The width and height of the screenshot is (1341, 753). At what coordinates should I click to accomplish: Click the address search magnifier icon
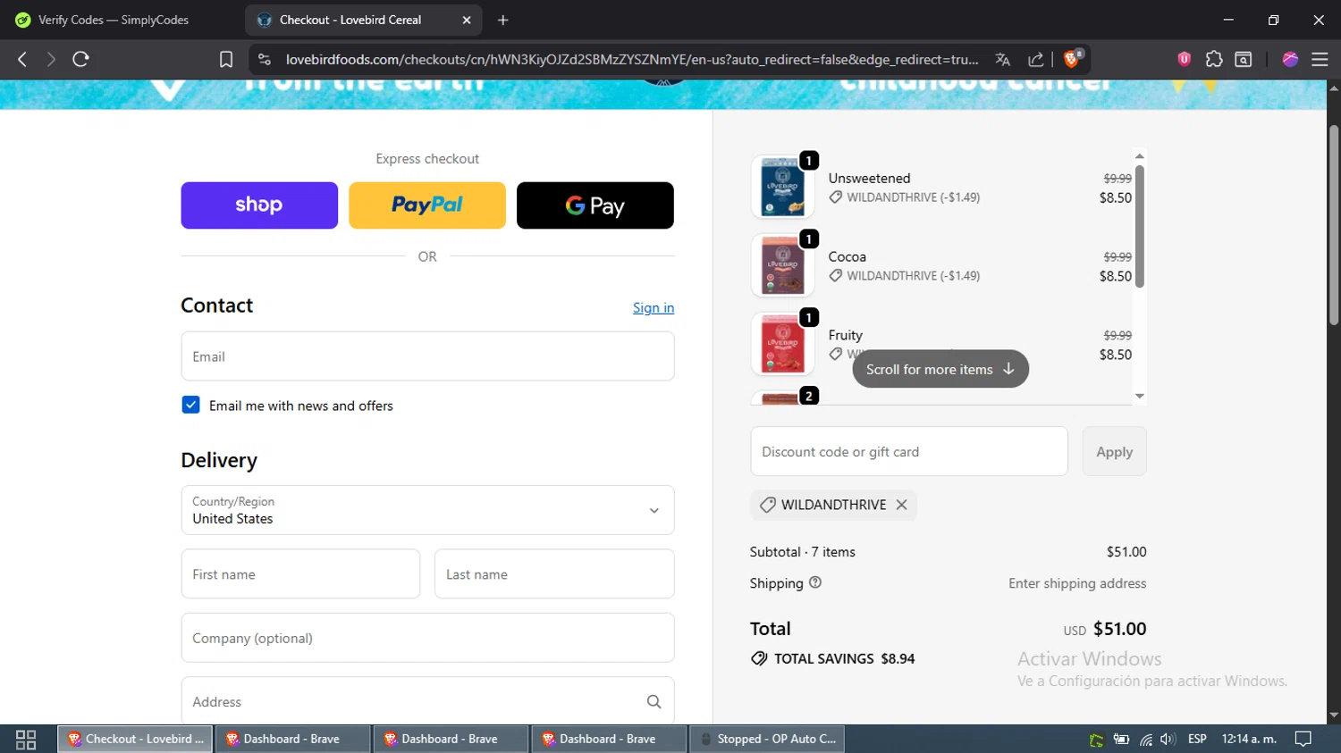pos(654,702)
